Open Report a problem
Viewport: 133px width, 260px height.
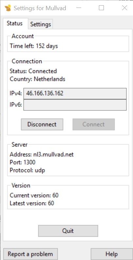(30, 254)
